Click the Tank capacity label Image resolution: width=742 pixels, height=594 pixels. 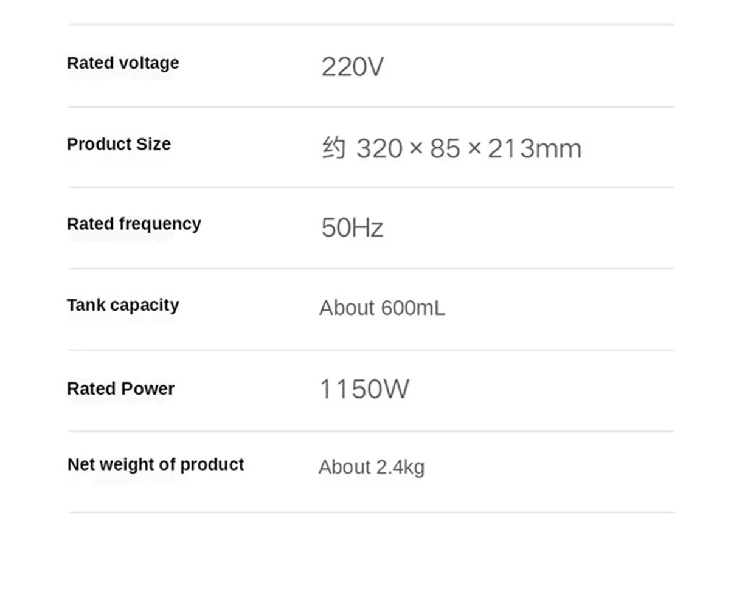point(123,305)
